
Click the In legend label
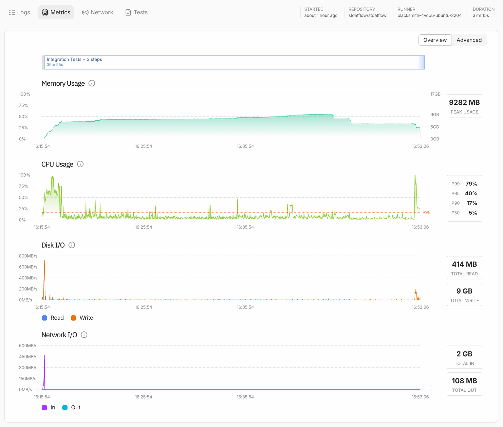tap(53, 407)
